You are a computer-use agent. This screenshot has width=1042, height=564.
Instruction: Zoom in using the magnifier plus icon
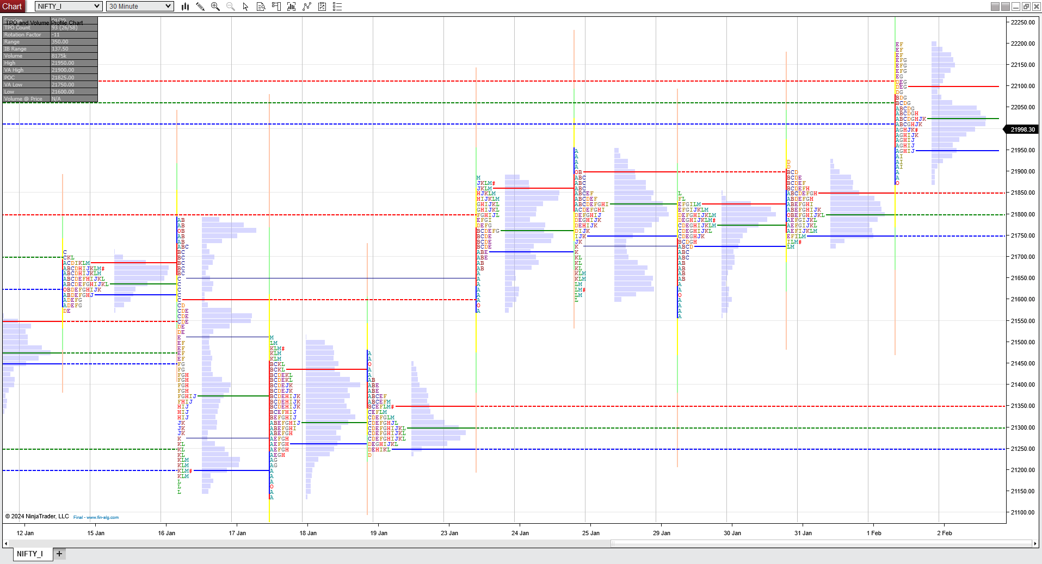pos(215,6)
